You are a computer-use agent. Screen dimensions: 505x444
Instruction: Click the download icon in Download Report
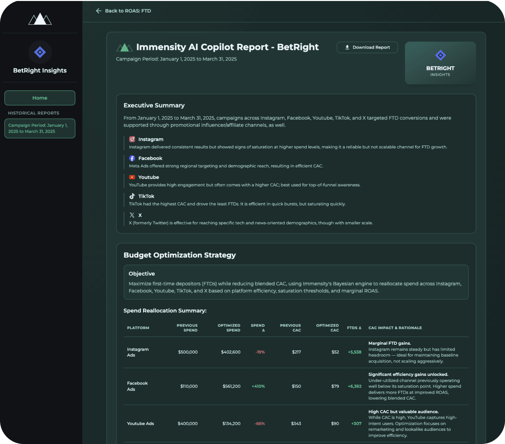pos(347,47)
